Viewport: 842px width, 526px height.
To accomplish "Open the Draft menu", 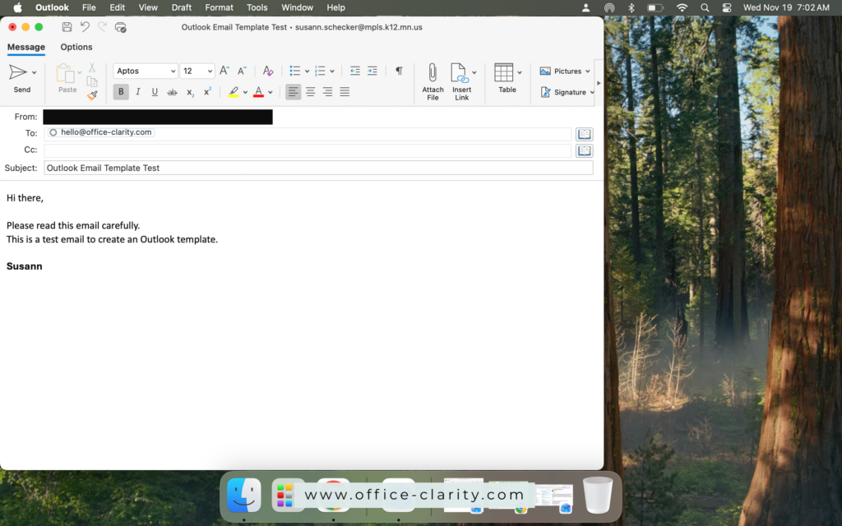I will click(182, 7).
